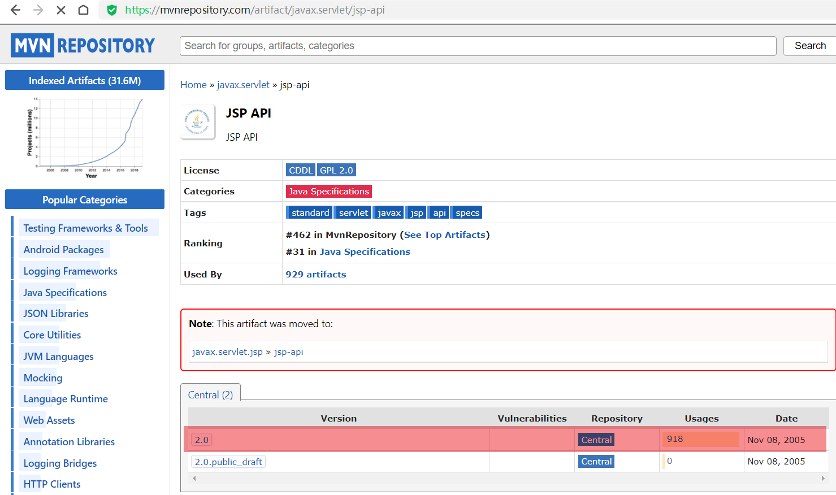This screenshot has height=495, width=836.
Task: Open Testing Frameworks & Tools category
Action: pyautogui.click(x=85, y=228)
